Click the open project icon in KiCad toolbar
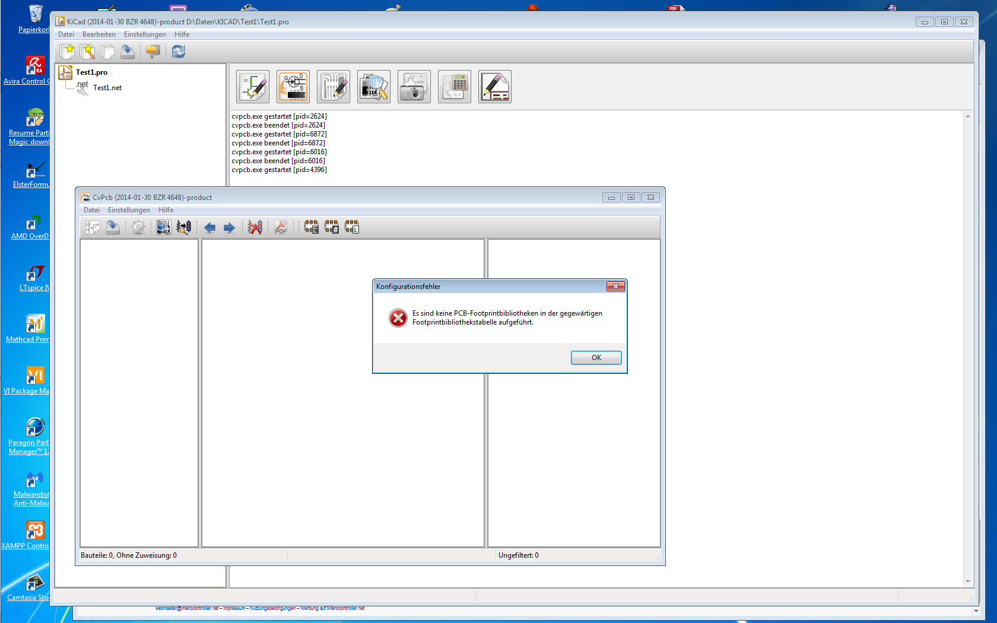This screenshot has height=623, width=997. tap(108, 52)
